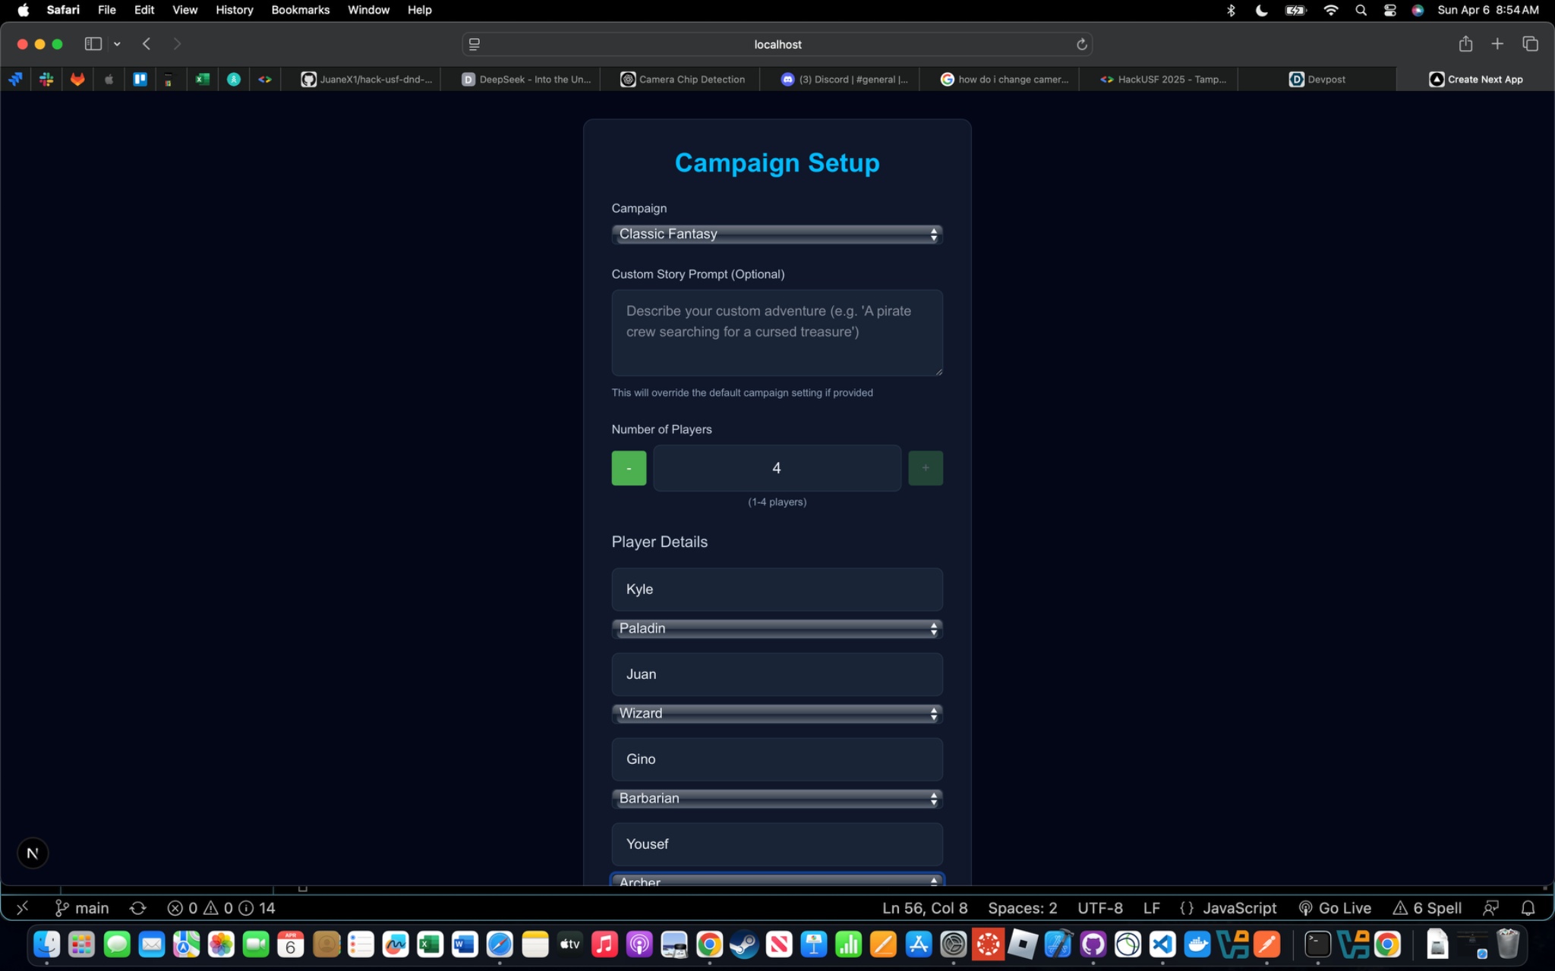
Task: Open the Bookmarks menu
Action: pos(300,11)
